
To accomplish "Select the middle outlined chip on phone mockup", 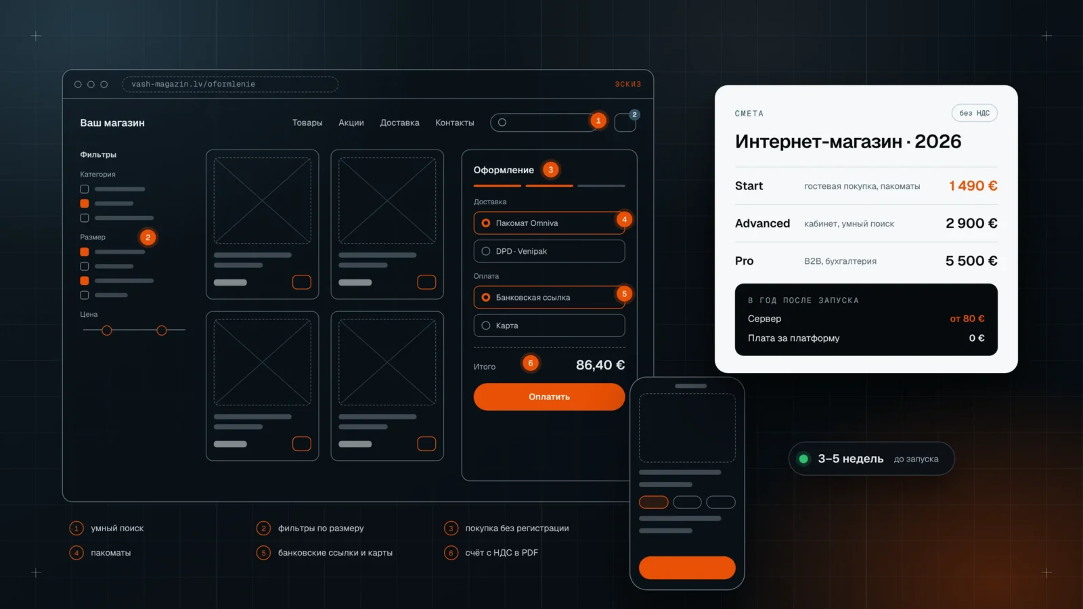I will (x=687, y=502).
